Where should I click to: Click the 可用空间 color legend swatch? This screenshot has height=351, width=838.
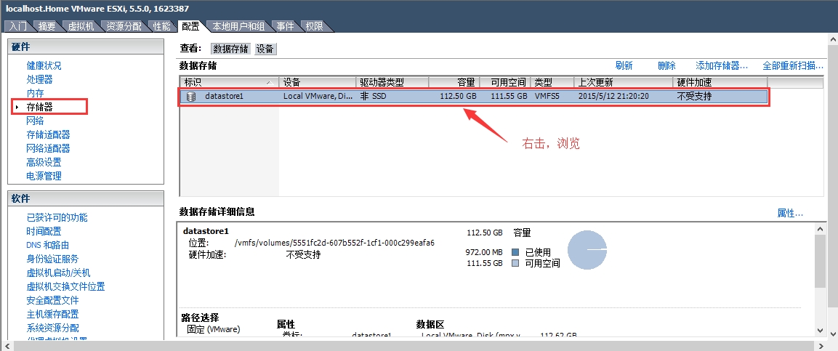(x=515, y=263)
